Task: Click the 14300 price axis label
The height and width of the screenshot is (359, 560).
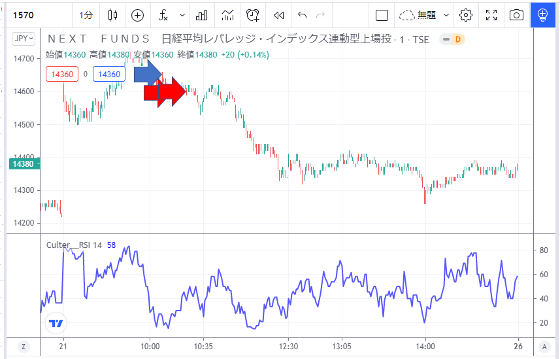Action: [x=24, y=190]
